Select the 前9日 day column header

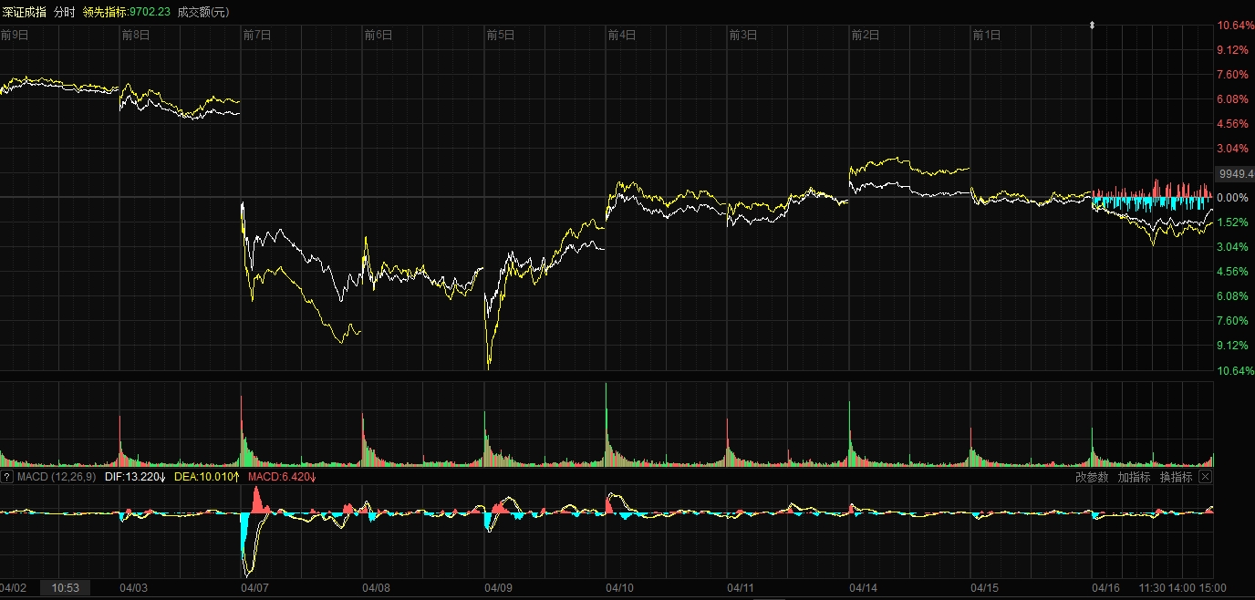[x=15, y=36]
